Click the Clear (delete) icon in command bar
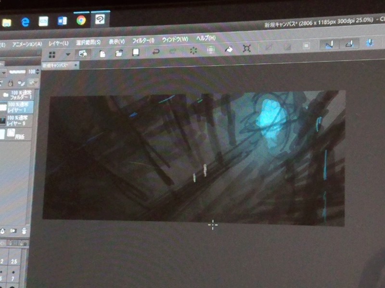The image size is (385, 288). click(x=193, y=50)
